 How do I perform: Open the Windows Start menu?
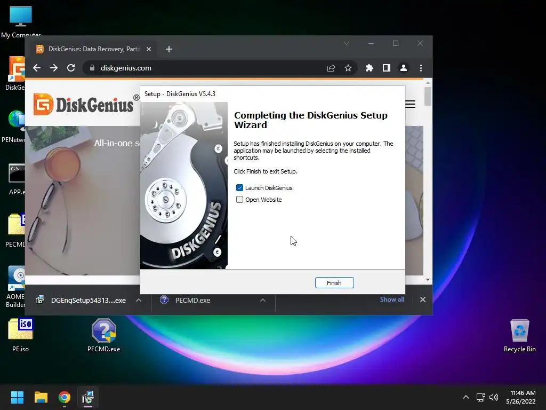18,397
